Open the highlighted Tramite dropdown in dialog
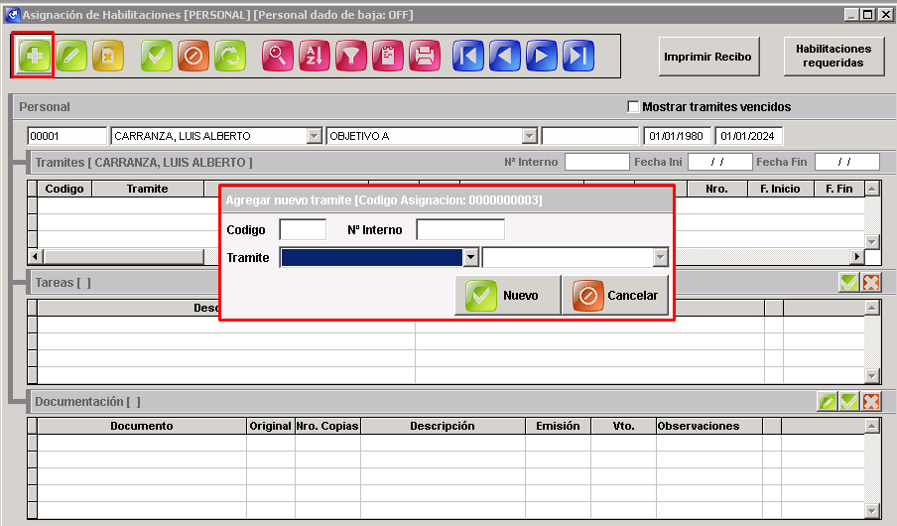Screen dimensions: 897x526 coord(470,257)
